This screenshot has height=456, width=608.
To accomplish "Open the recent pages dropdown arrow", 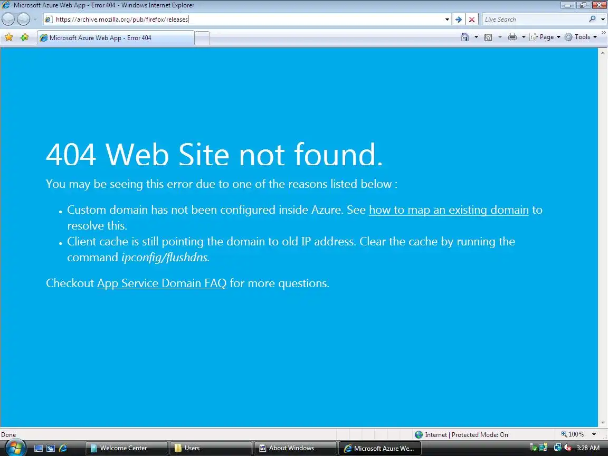I will point(35,19).
